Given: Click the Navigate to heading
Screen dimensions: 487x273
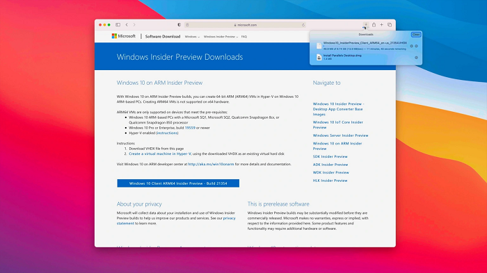Looking at the screenshot, I should 326,83.
